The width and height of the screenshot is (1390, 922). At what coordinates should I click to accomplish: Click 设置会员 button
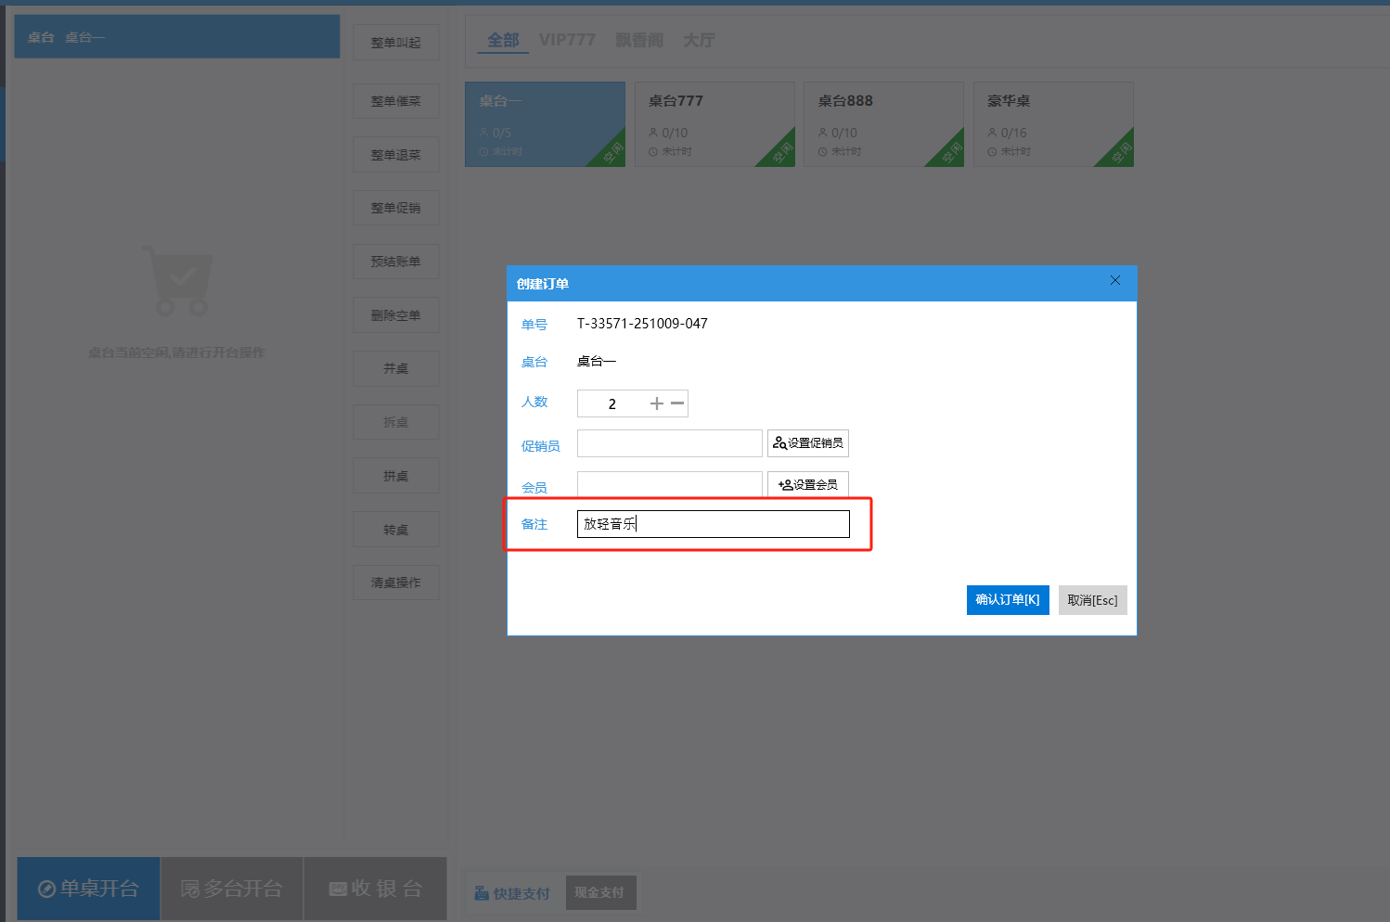click(807, 484)
